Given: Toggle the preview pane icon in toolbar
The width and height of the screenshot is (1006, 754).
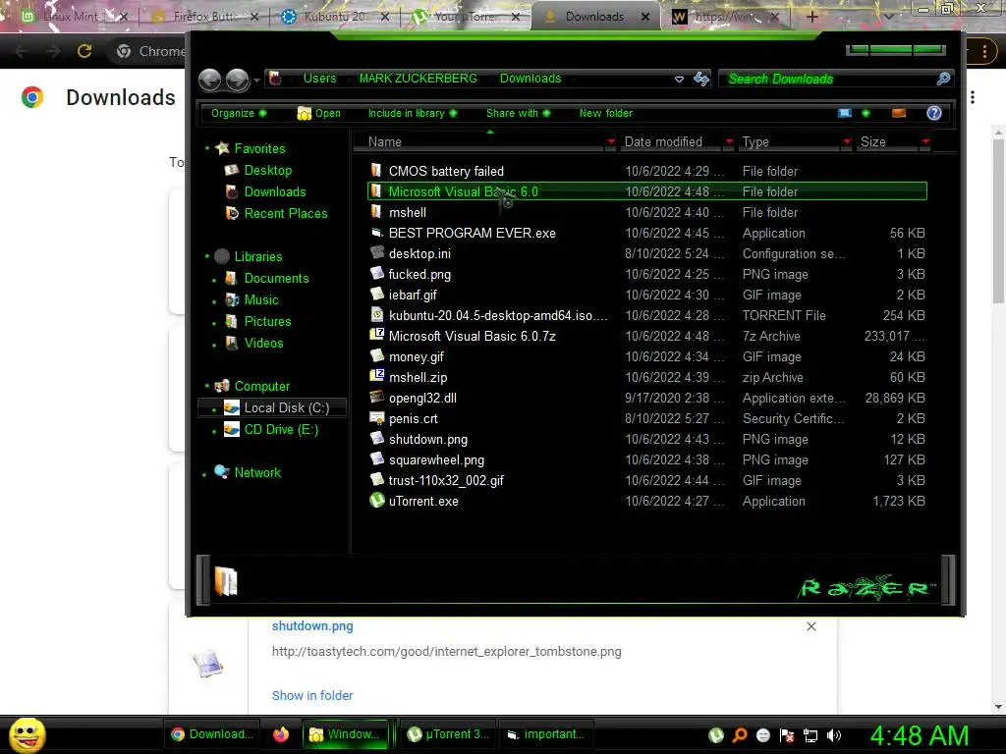Looking at the screenshot, I should (x=899, y=113).
